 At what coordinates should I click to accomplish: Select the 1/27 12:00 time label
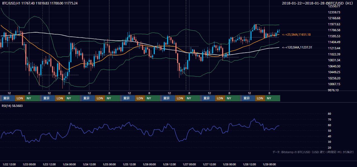point(209,164)
